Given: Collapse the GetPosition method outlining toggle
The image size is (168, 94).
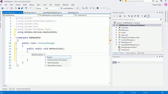Looking at the screenshot, I should click(x=16, y=49).
